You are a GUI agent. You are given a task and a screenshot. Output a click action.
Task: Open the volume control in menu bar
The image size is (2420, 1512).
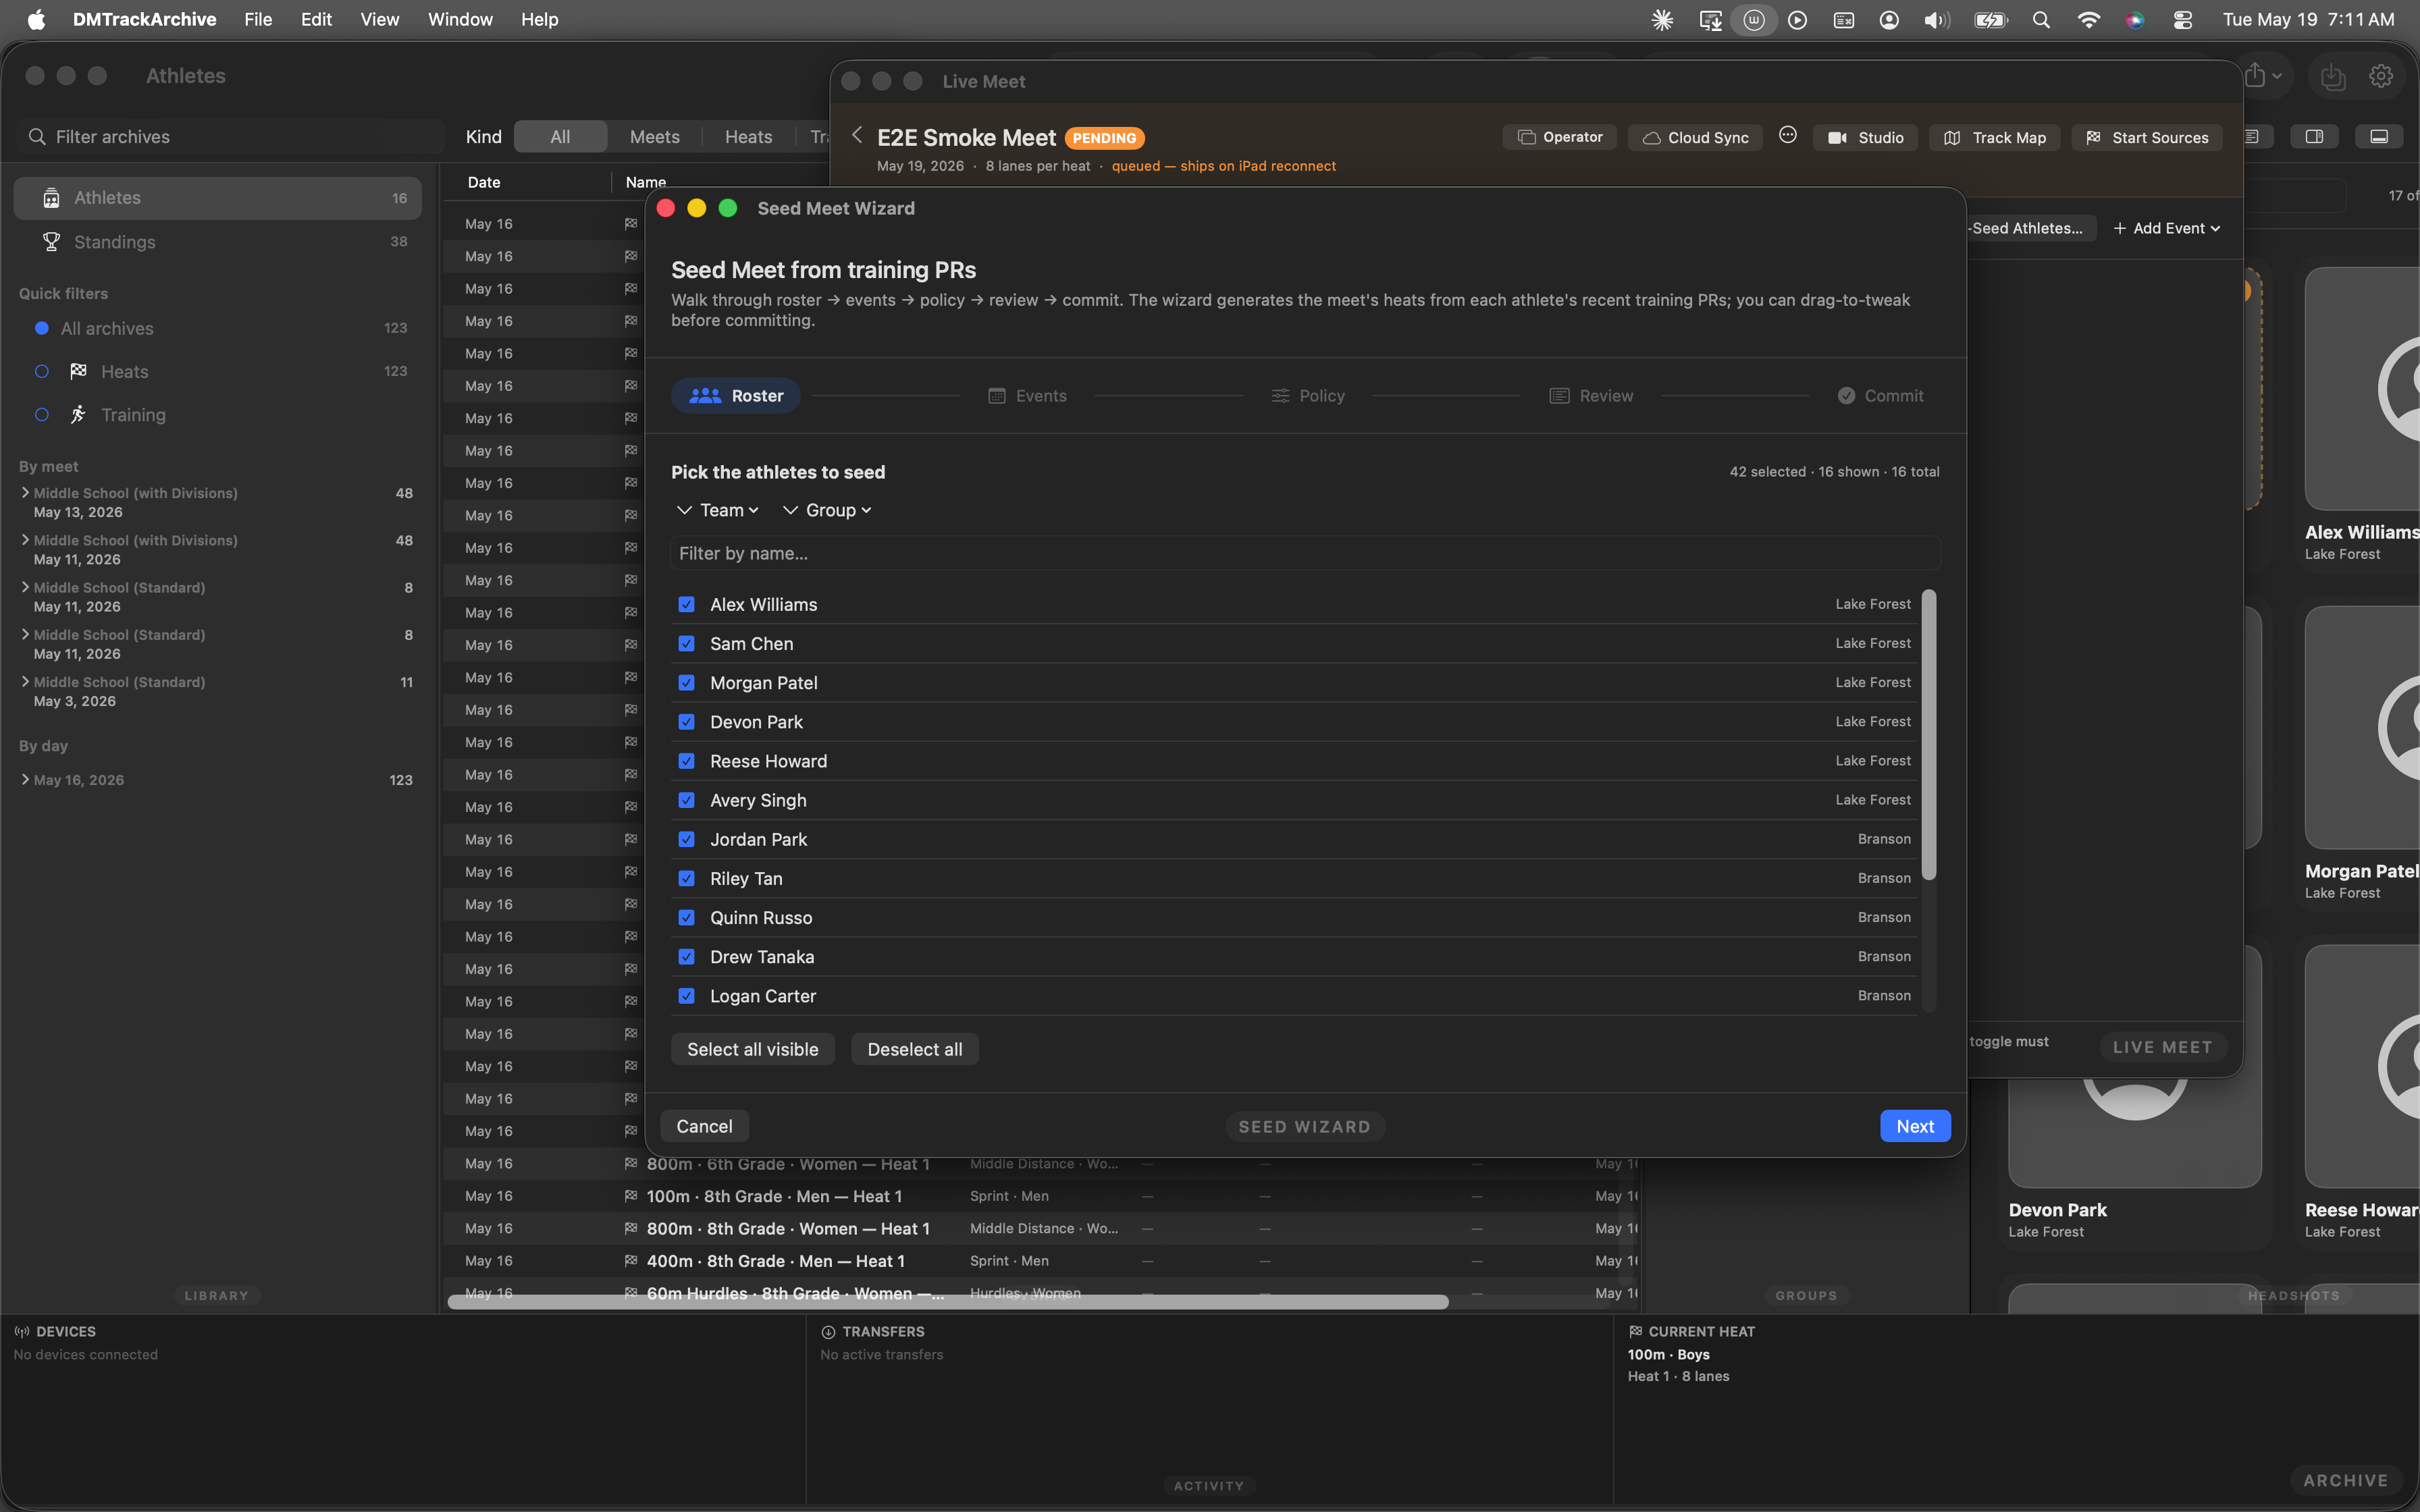pyautogui.click(x=1936, y=19)
